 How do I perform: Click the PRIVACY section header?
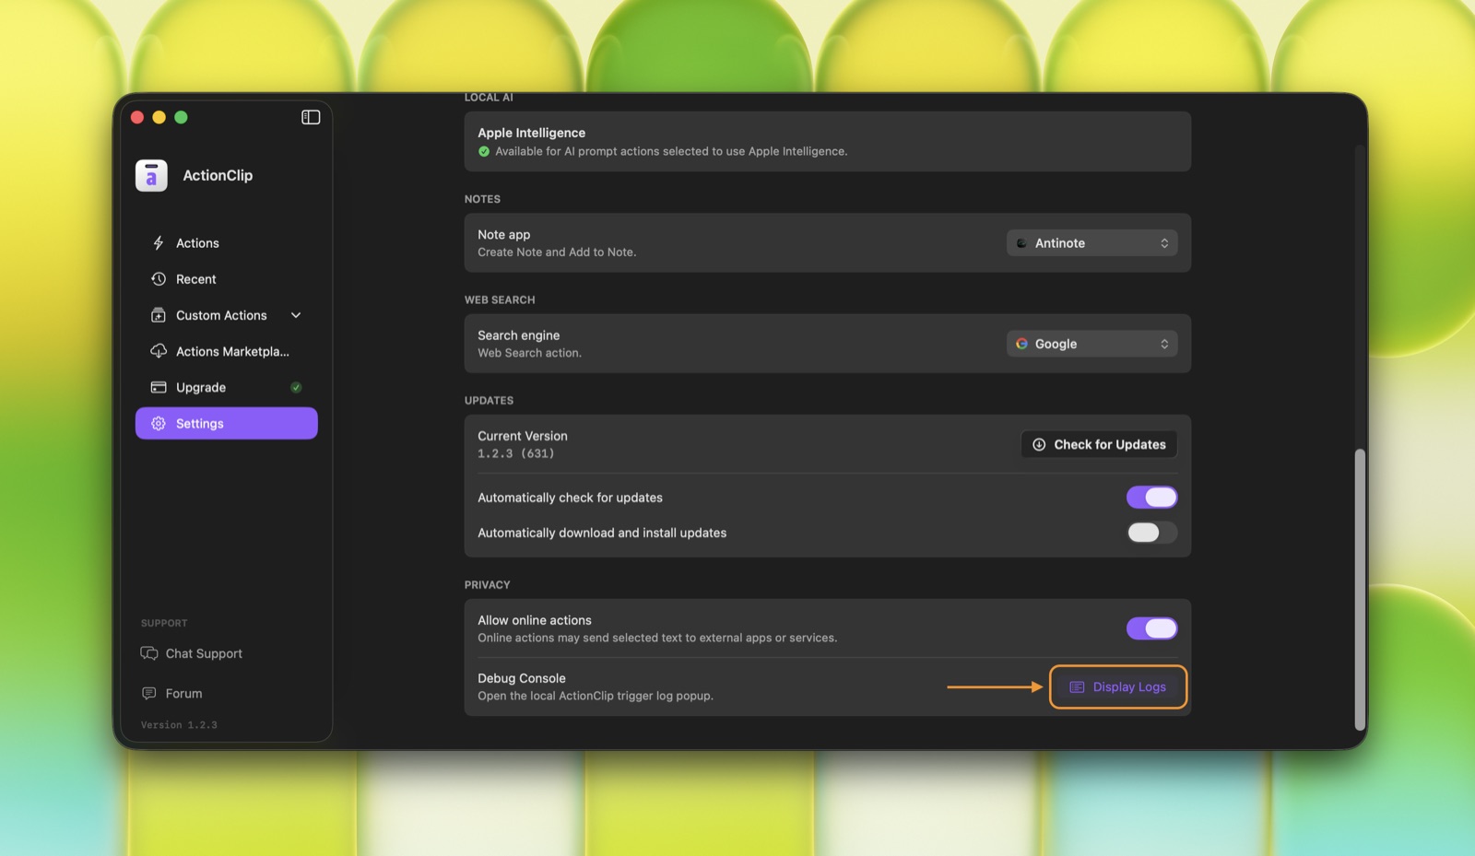[487, 585]
